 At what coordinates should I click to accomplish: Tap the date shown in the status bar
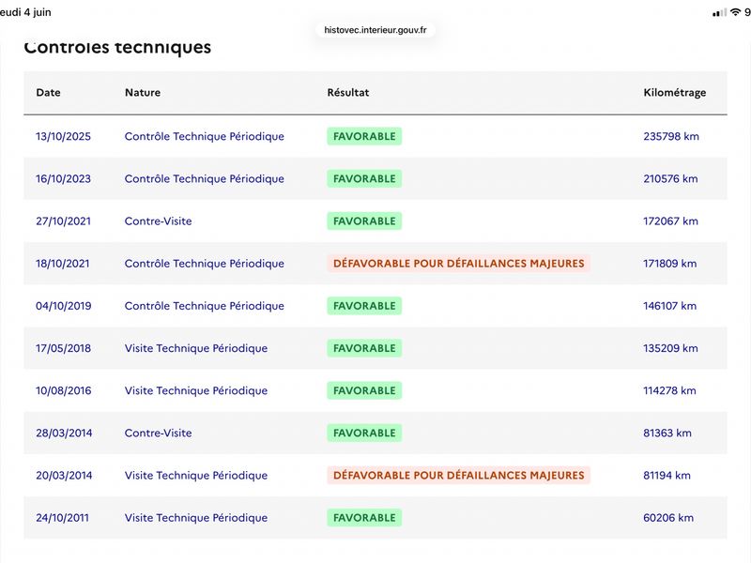click(25, 12)
